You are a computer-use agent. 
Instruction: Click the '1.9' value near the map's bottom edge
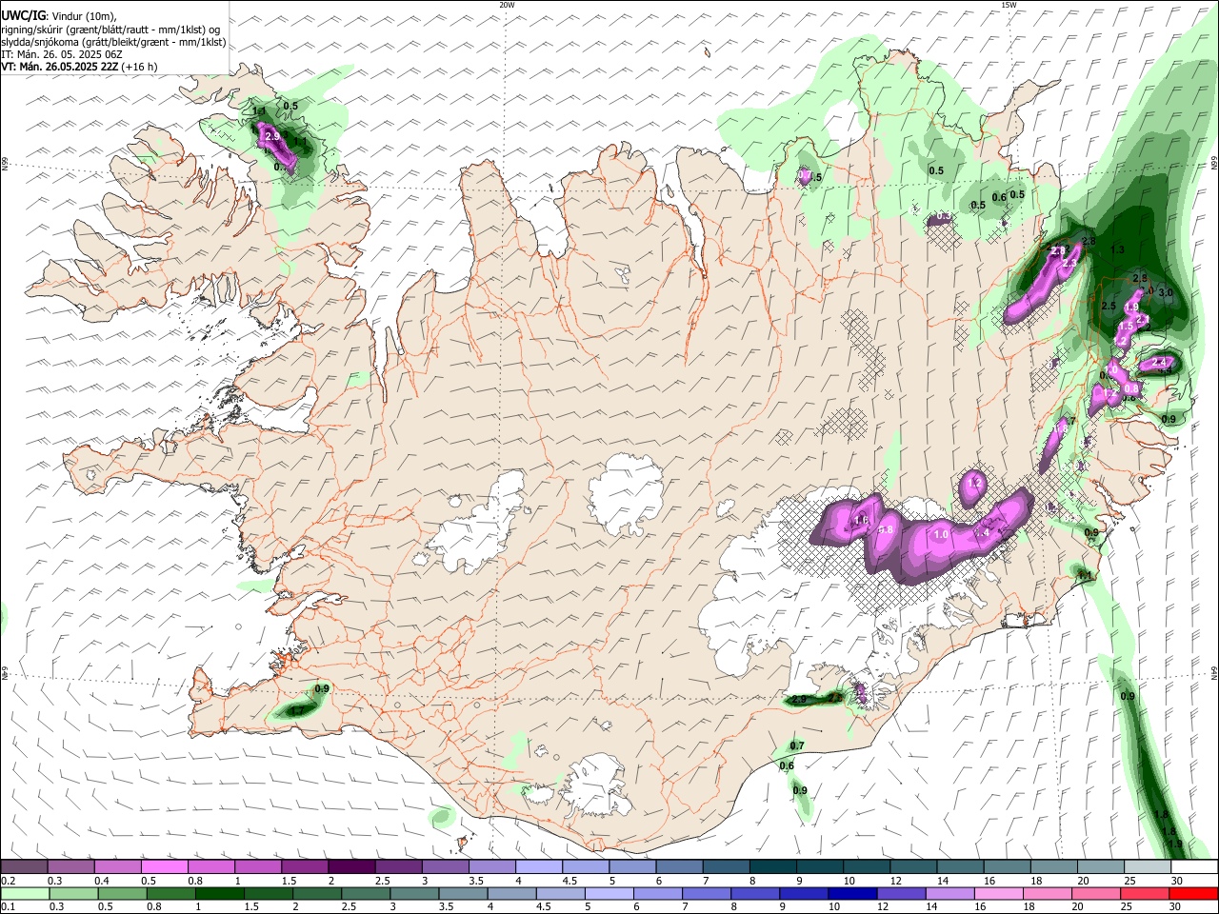click(1175, 844)
